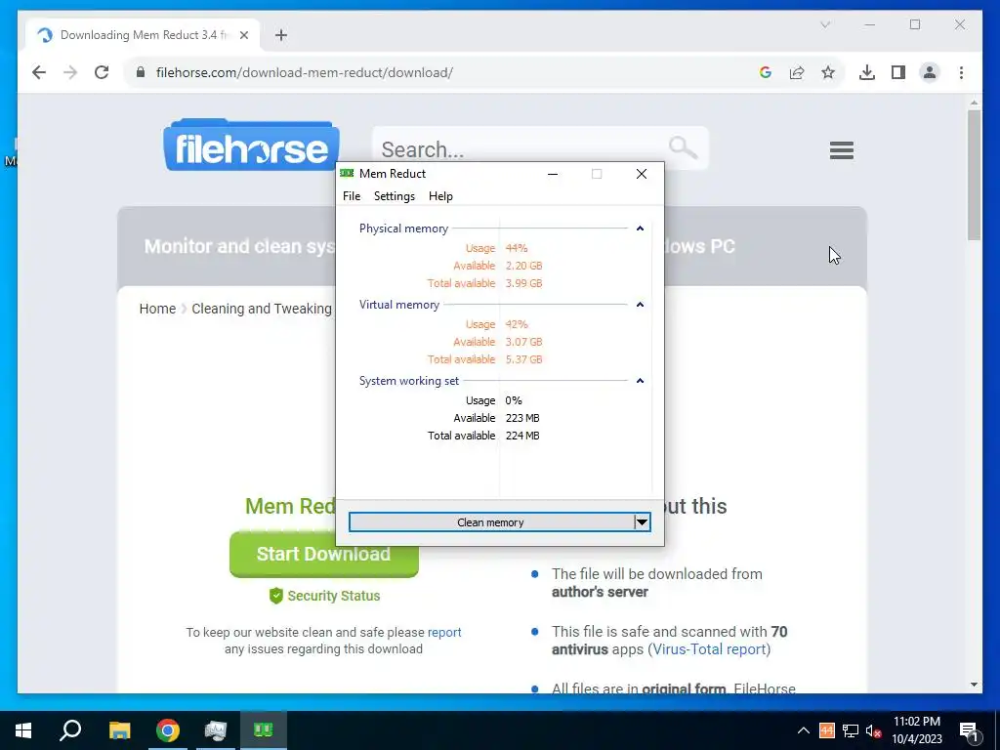Close the Downloading Mem Reduct tab
Image resolution: width=1000 pixels, height=750 pixels.
(x=243, y=35)
